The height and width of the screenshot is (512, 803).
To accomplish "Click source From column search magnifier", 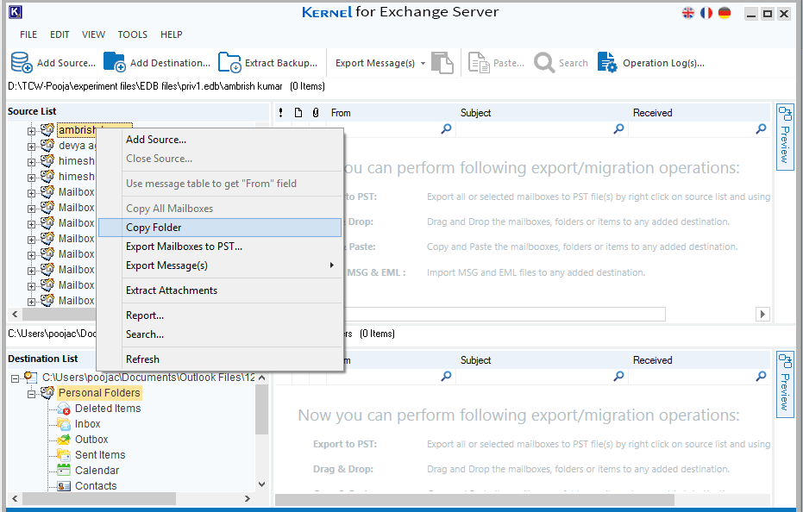I will click(447, 129).
